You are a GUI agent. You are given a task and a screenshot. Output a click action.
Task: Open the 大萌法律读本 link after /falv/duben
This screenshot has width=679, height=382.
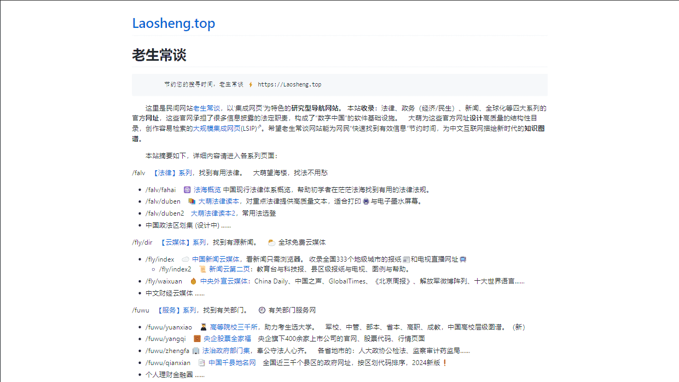[x=220, y=201]
